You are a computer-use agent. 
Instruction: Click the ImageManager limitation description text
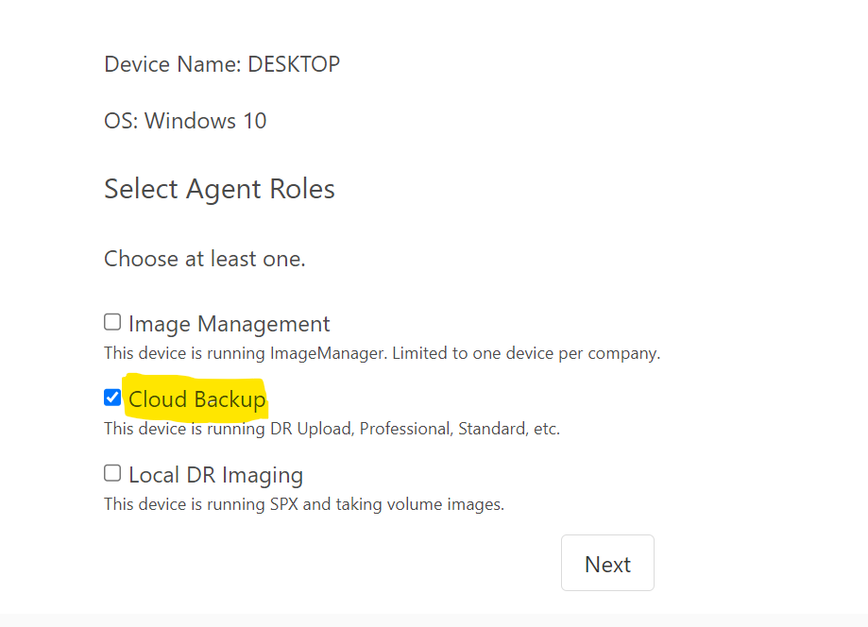[382, 352]
